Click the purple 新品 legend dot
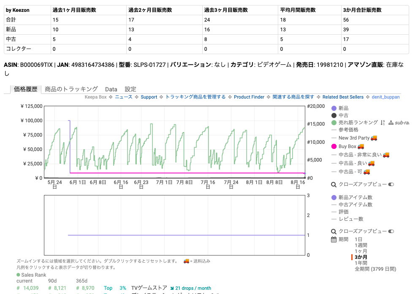Image resolution: width=418 pixels, height=294 pixels. (x=334, y=108)
